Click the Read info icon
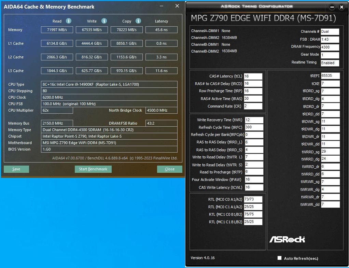This screenshot has height=268, width=349. tap(69, 21)
